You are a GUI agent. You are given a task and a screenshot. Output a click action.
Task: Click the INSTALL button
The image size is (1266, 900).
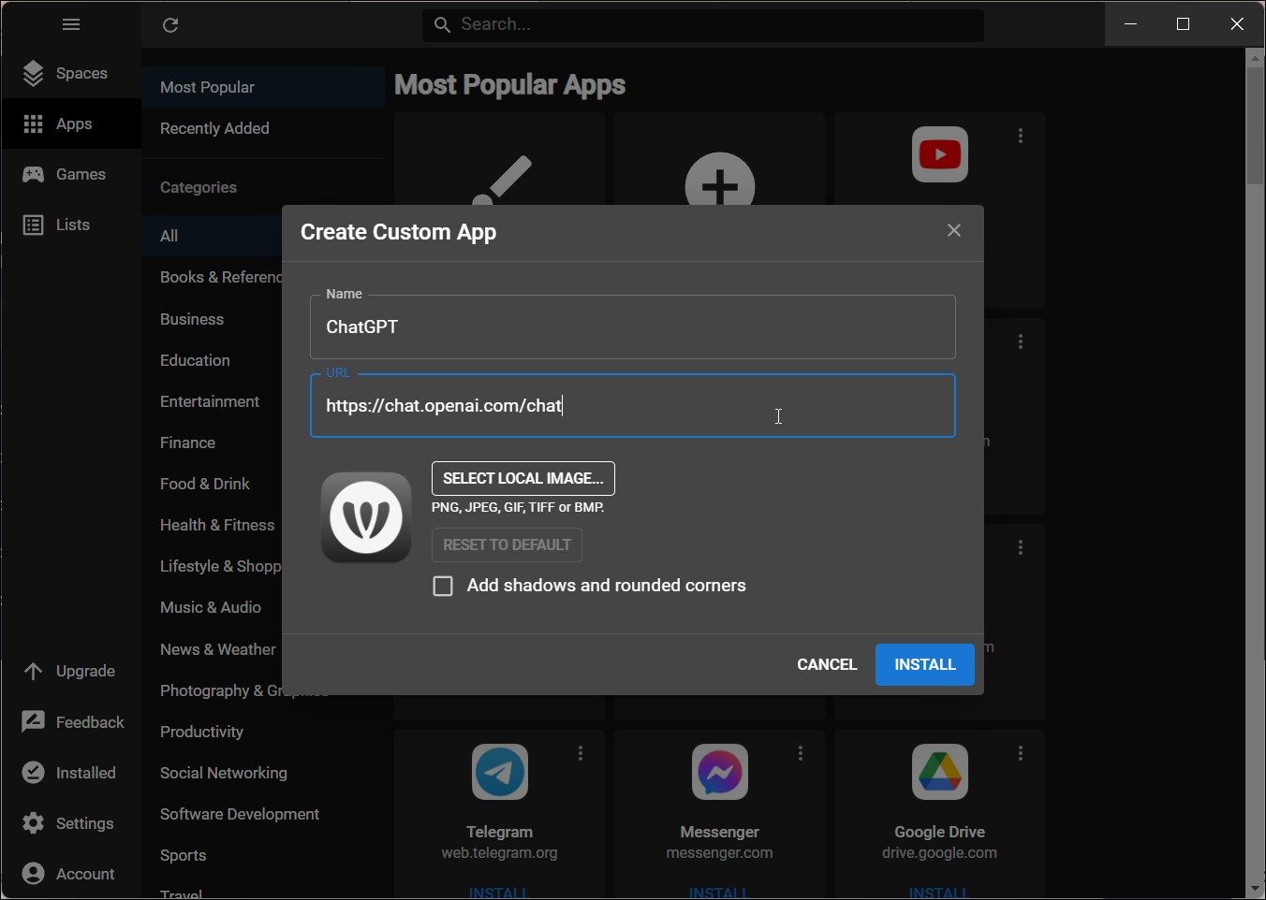click(924, 664)
